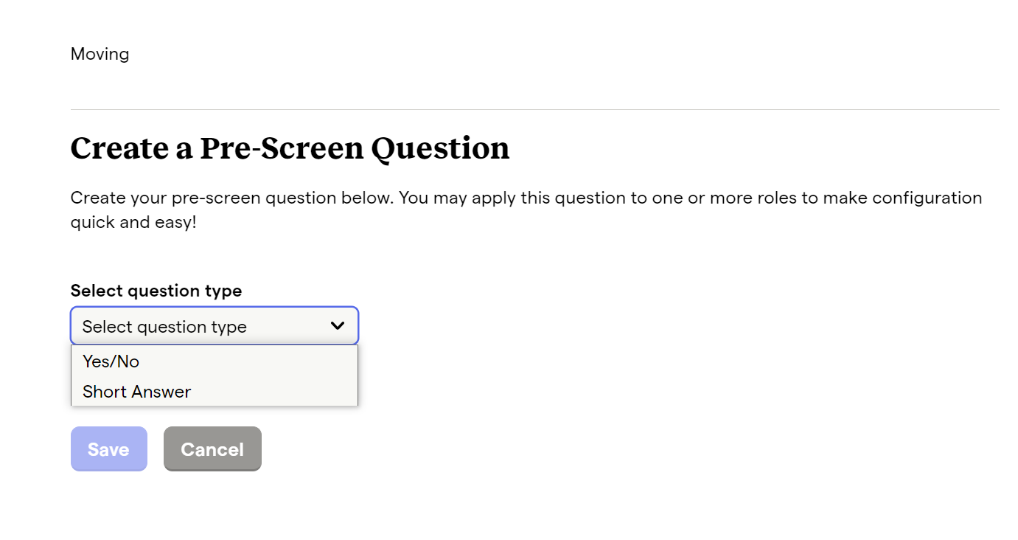Select the first option in the open list
The width and height of the screenshot is (1018, 540).
coord(215,361)
